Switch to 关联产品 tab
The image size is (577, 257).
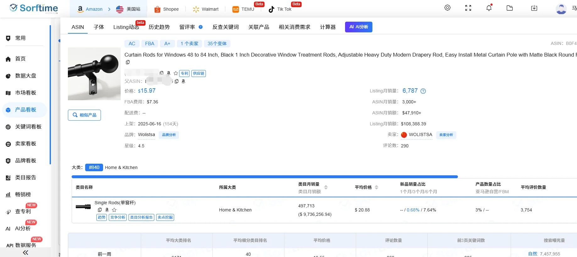tap(259, 27)
